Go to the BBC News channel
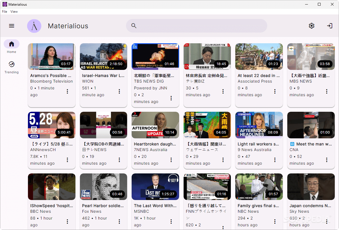339x230 pixels. click(41, 211)
